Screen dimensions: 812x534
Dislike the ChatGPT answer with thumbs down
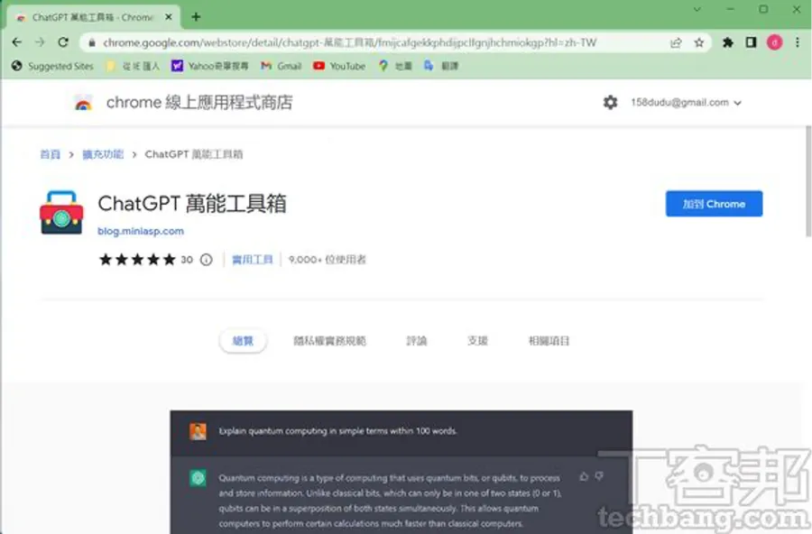(x=599, y=476)
